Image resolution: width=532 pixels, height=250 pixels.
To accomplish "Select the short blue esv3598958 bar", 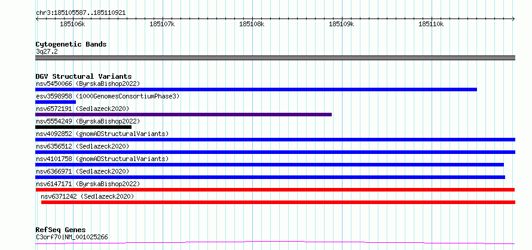I will point(56,102).
